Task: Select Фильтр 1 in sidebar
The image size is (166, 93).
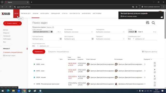Action: pyautogui.click(x=6, y=49)
